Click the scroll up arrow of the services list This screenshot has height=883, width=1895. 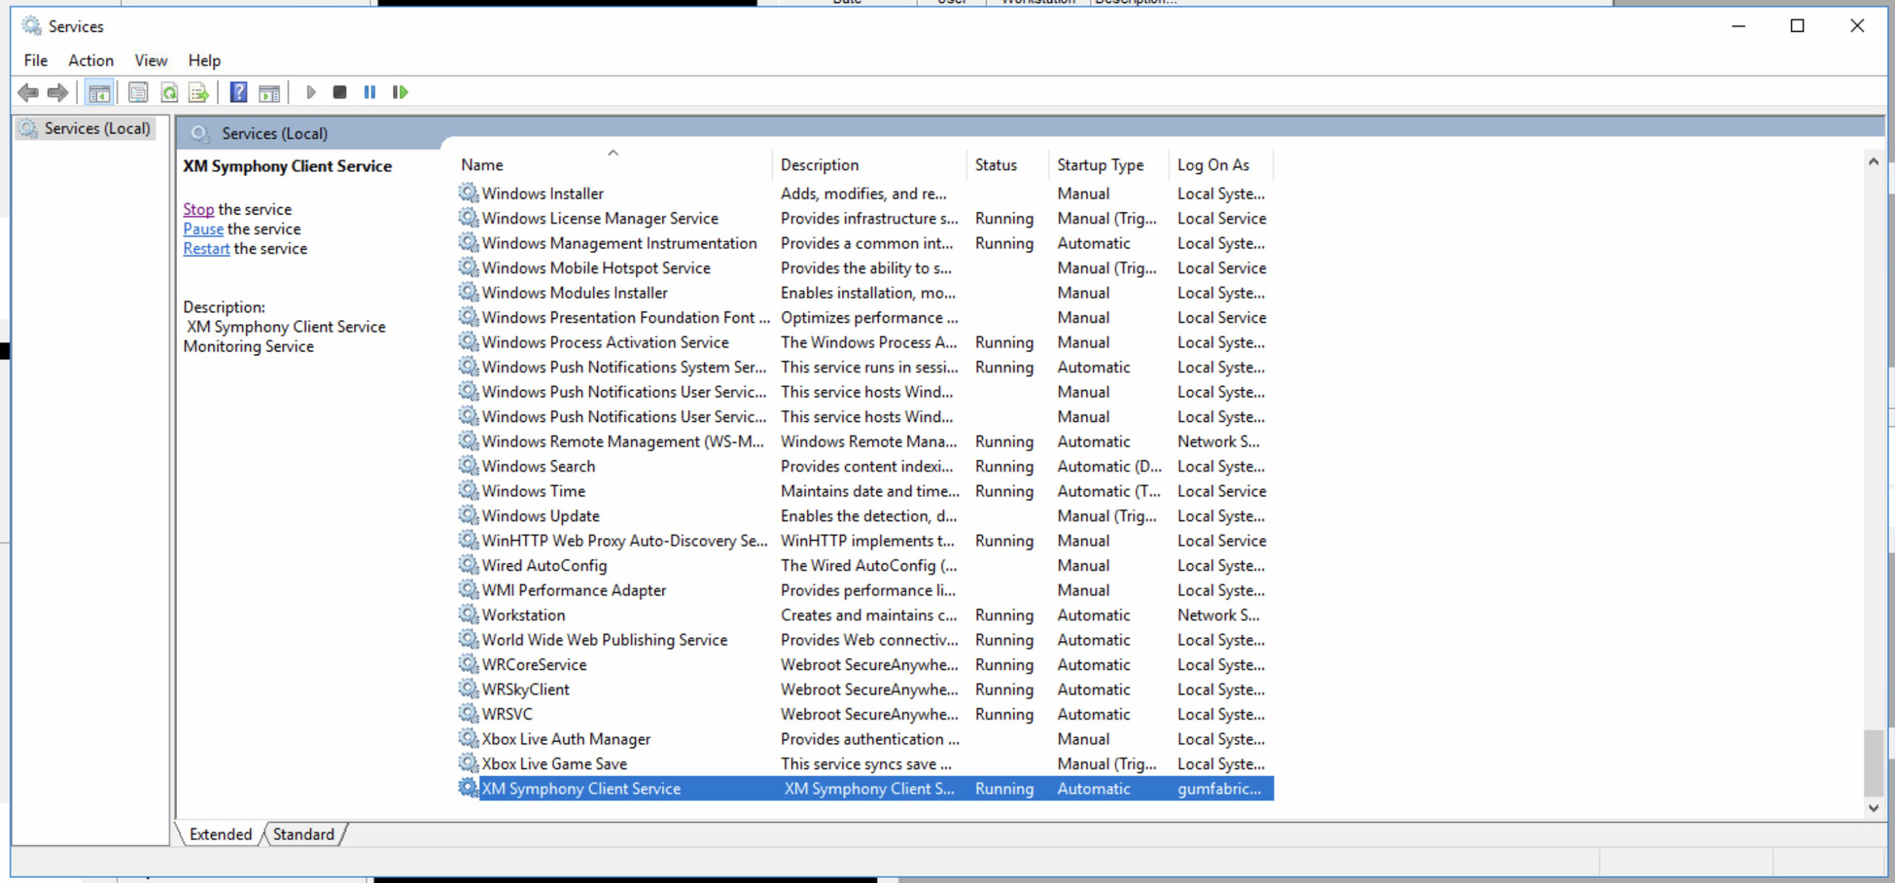coord(1873,161)
